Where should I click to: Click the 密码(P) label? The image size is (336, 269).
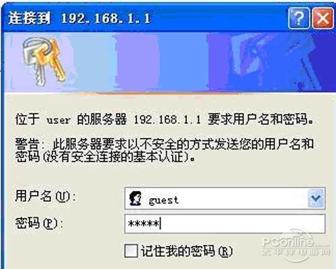click(39, 223)
